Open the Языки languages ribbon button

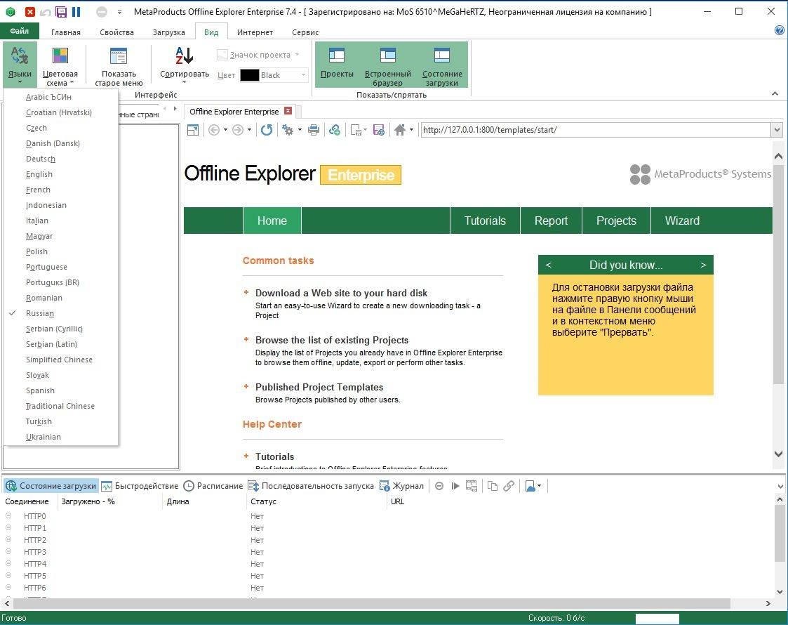click(20, 65)
